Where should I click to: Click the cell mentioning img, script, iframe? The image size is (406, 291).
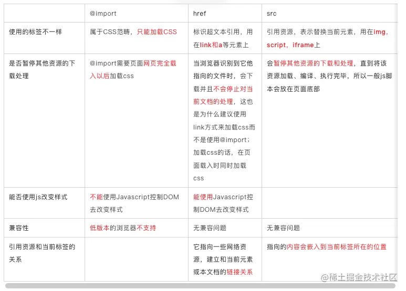pos(330,38)
